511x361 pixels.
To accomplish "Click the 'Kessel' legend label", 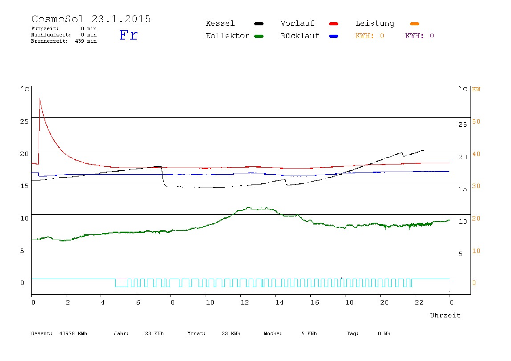I will 220,24.
